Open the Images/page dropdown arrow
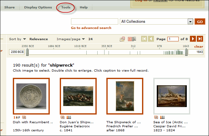The height and width of the screenshot is (136, 209). [83, 39]
